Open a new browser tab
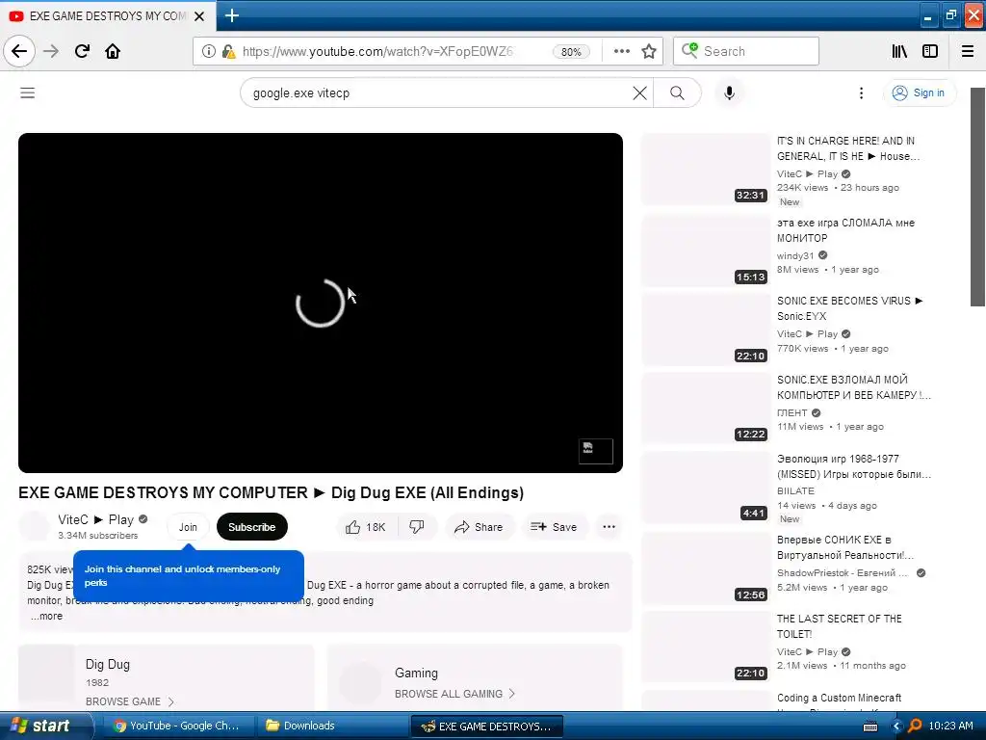 click(232, 15)
